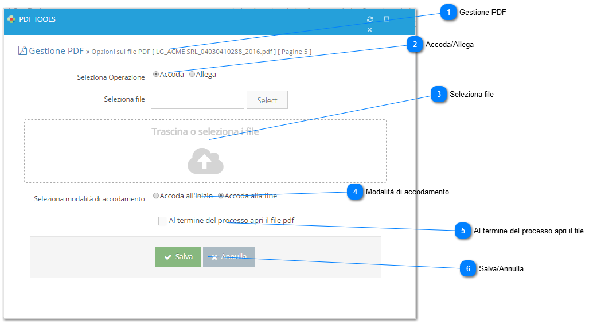Click the numbered marker 3 Seleziona file

click(439, 94)
